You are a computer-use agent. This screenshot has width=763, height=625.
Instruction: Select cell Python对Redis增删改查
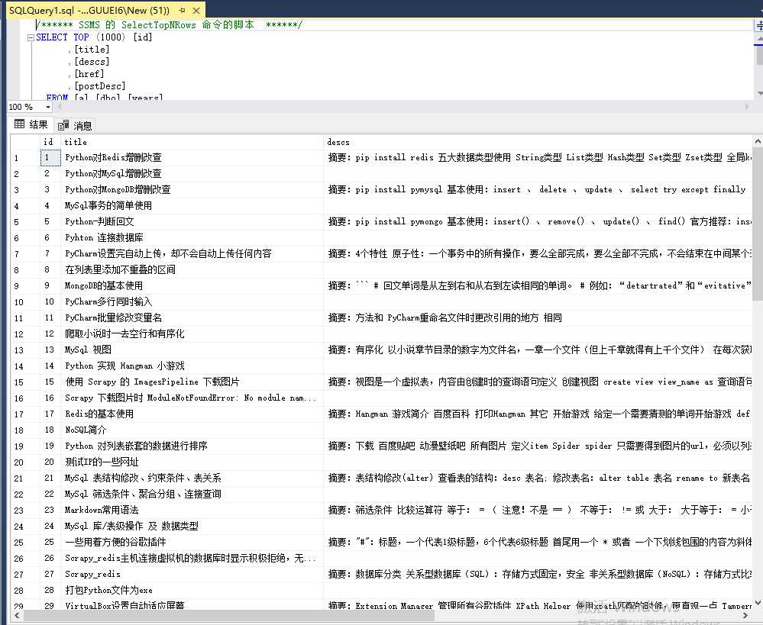192,158
